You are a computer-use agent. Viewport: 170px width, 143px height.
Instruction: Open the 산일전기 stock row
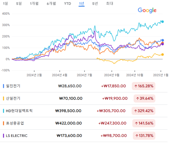pos(84,98)
